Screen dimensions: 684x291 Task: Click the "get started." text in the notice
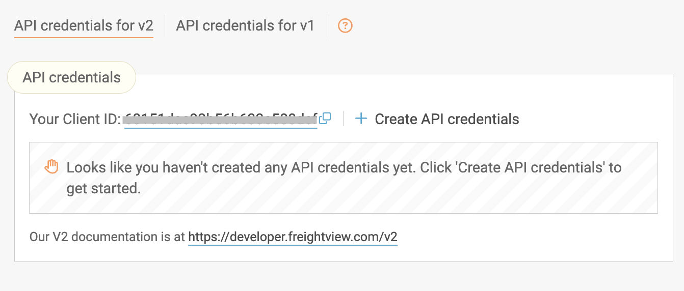click(103, 188)
